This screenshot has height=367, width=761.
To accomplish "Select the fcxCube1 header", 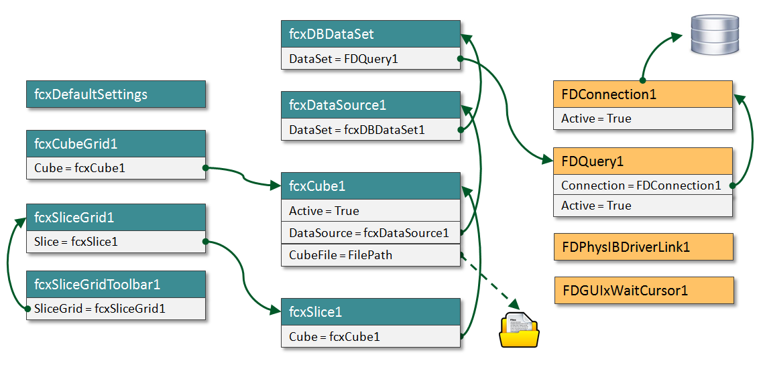I will tap(371, 186).
